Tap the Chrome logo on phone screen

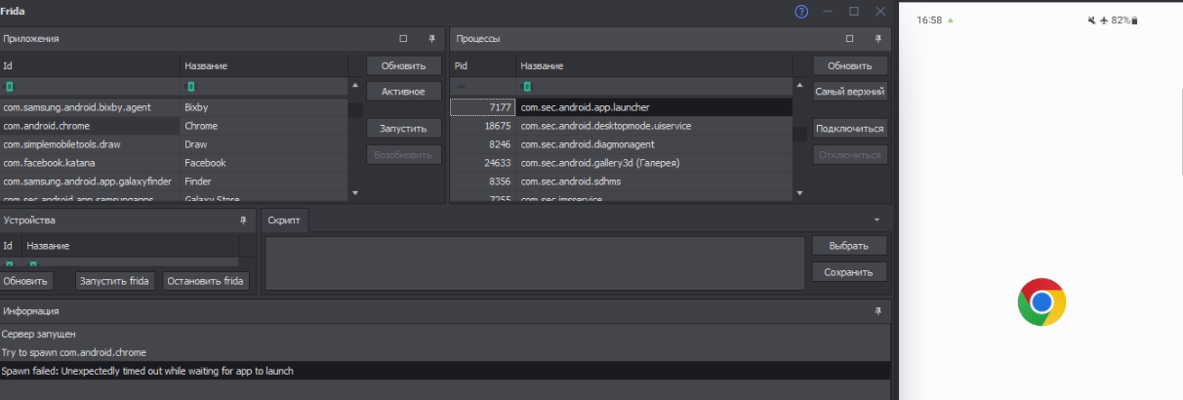1041,302
